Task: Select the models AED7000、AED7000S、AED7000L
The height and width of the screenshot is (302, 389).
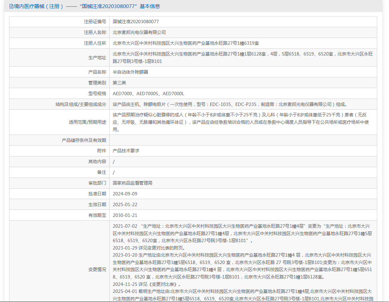Action: tap(148, 94)
